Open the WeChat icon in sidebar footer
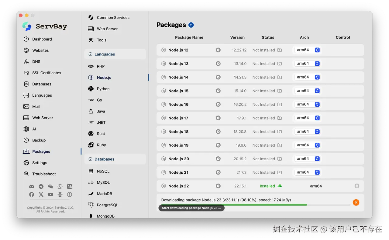This screenshot has width=389, height=240. coord(50,187)
